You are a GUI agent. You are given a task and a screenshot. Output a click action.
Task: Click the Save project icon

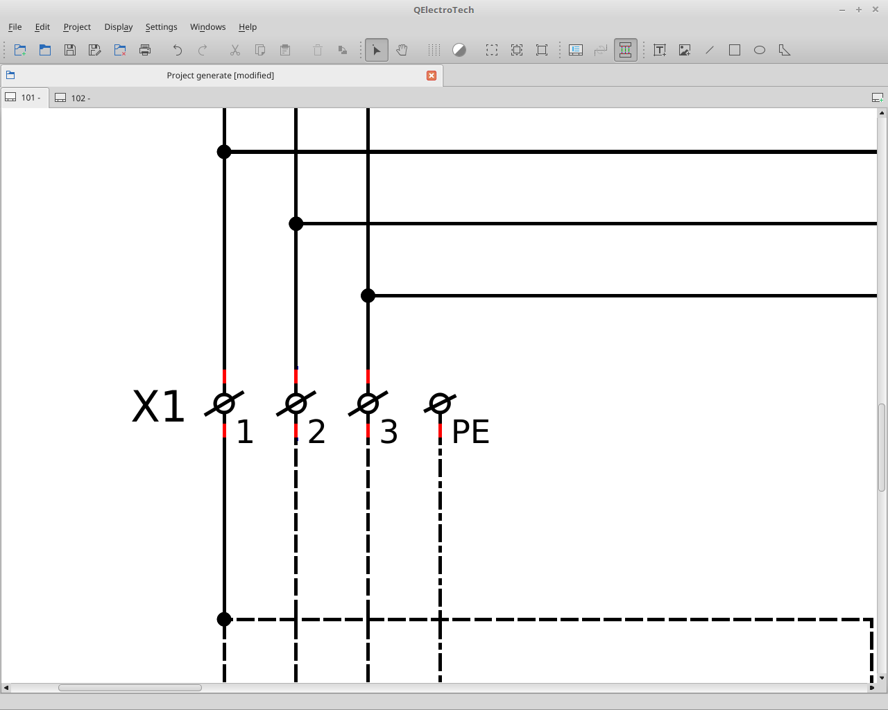point(70,50)
